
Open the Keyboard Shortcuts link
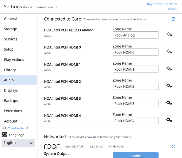tap(162, 4)
